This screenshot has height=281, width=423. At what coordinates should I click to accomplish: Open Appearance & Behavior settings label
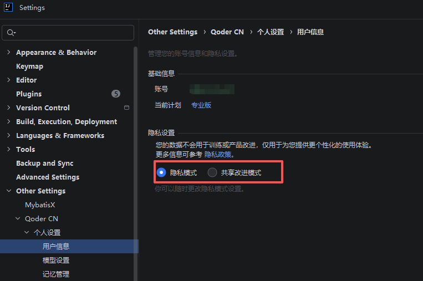coord(57,52)
